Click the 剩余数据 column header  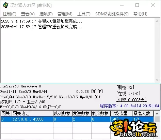pos(101,113)
